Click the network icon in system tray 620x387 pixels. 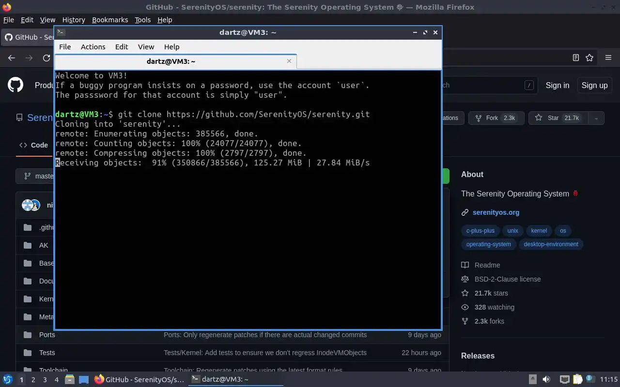[x=564, y=380]
